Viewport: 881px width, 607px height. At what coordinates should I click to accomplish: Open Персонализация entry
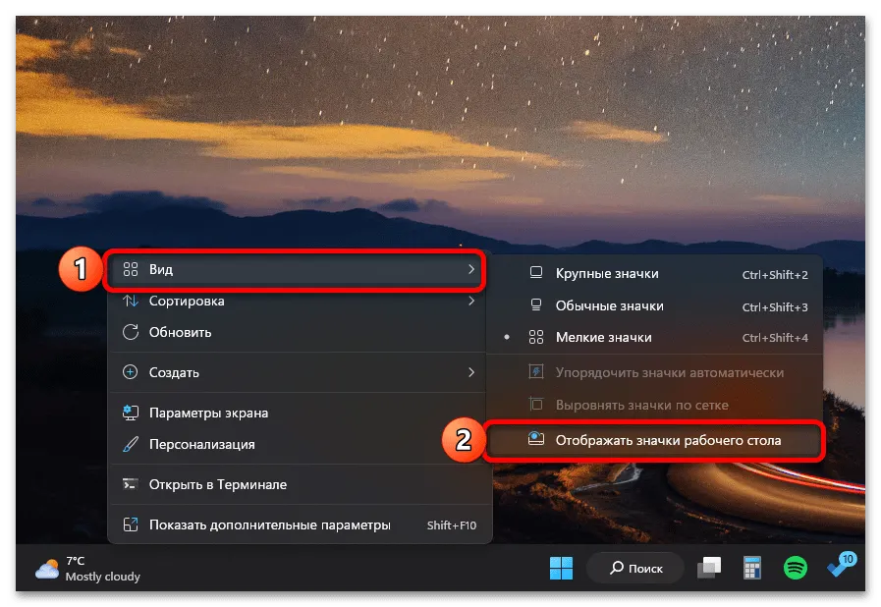click(299, 444)
